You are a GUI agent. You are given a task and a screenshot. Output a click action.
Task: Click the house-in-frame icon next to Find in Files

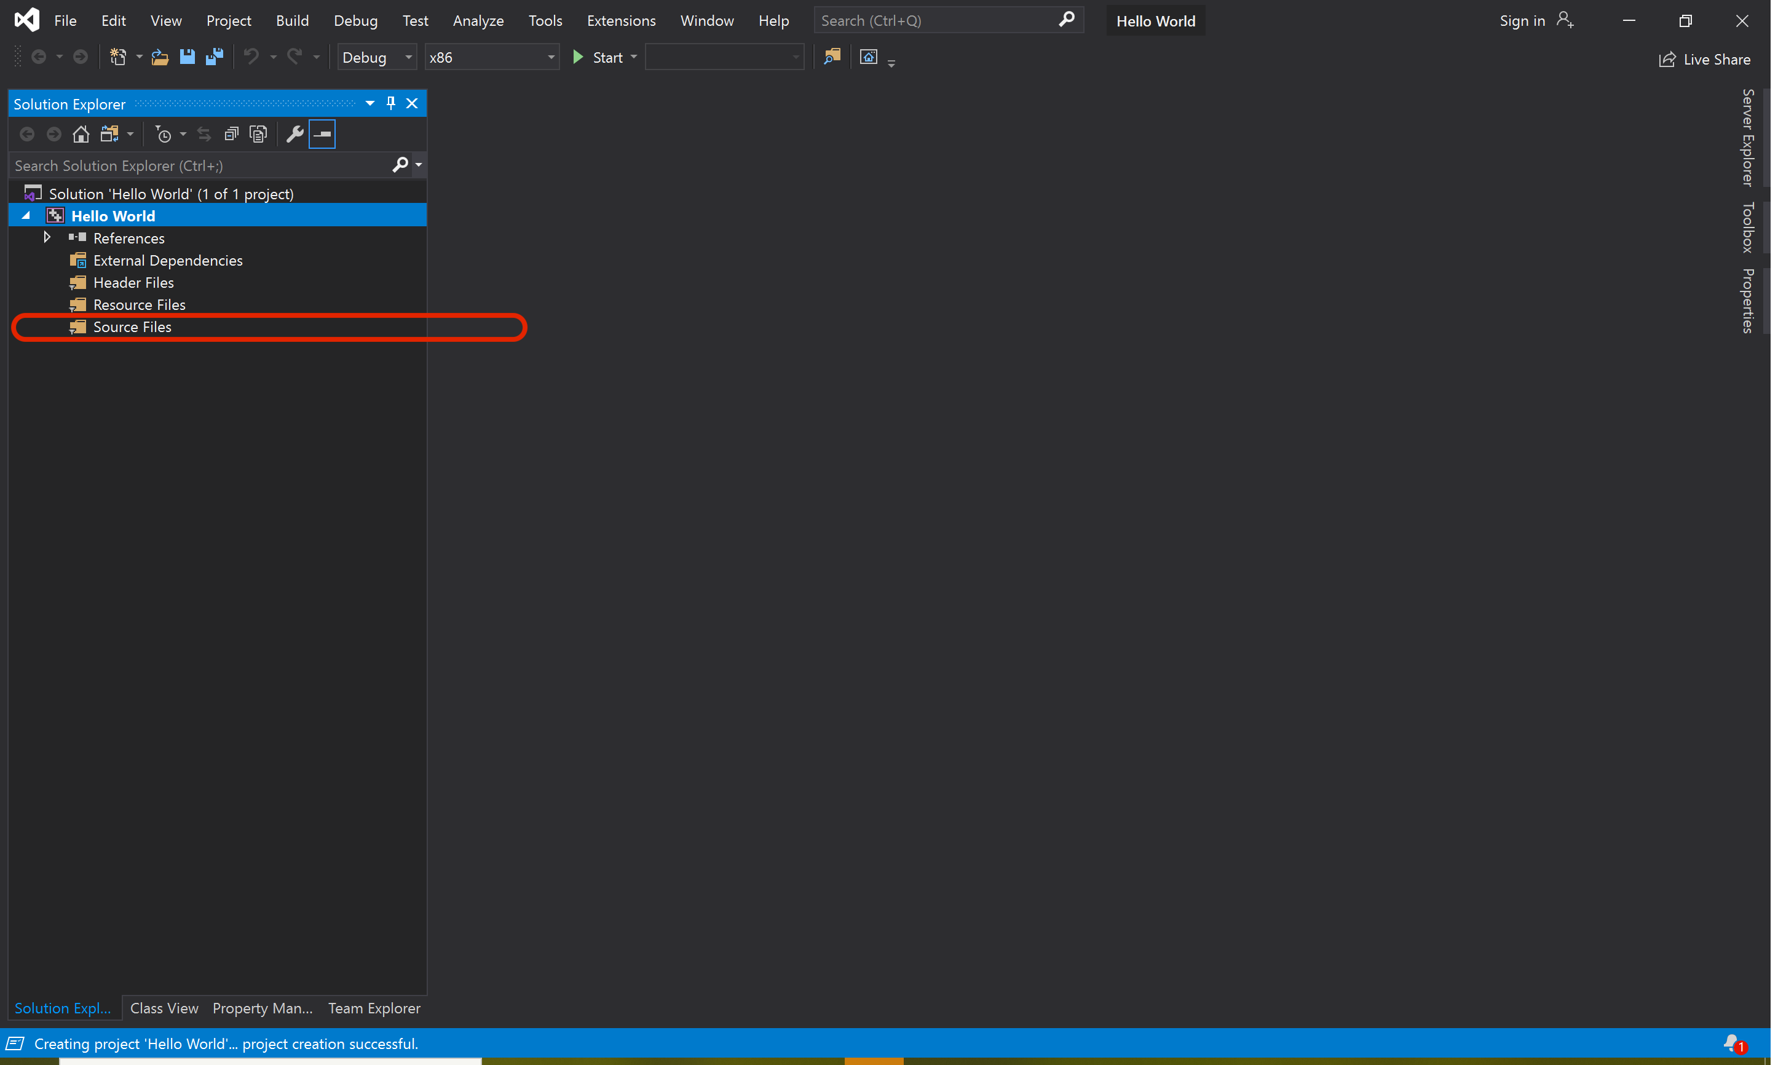(x=868, y=57)
